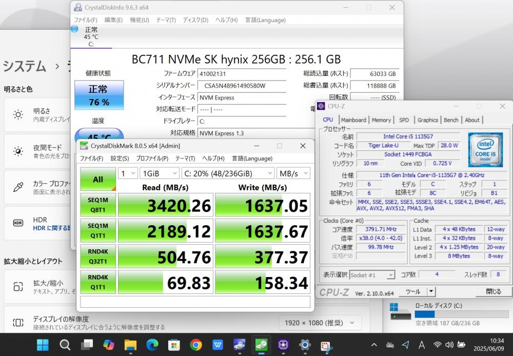Click the display resolution icon in Settings
Screen dimensions: 513x356
click(18, 323)
